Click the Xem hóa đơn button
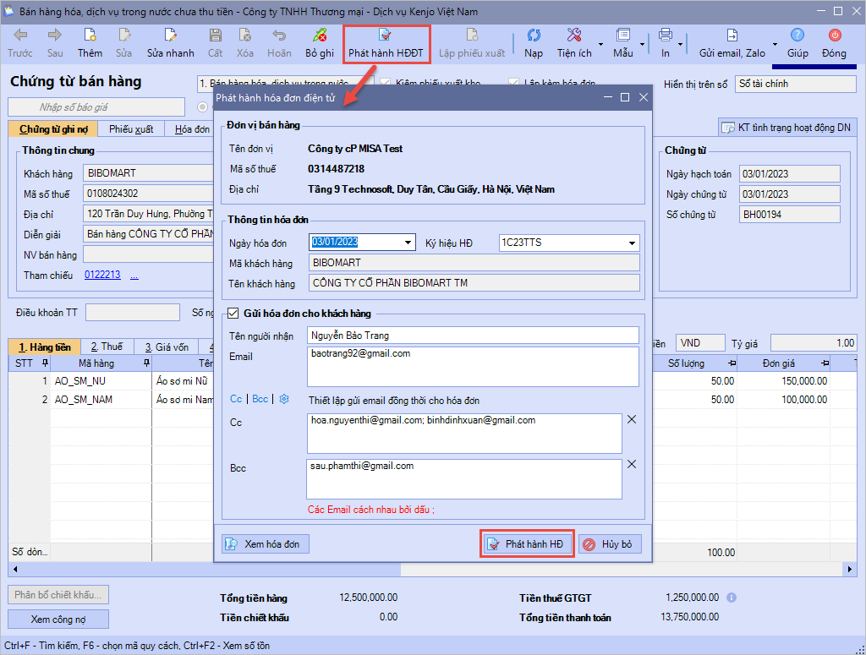 click(x=266, y=544)
